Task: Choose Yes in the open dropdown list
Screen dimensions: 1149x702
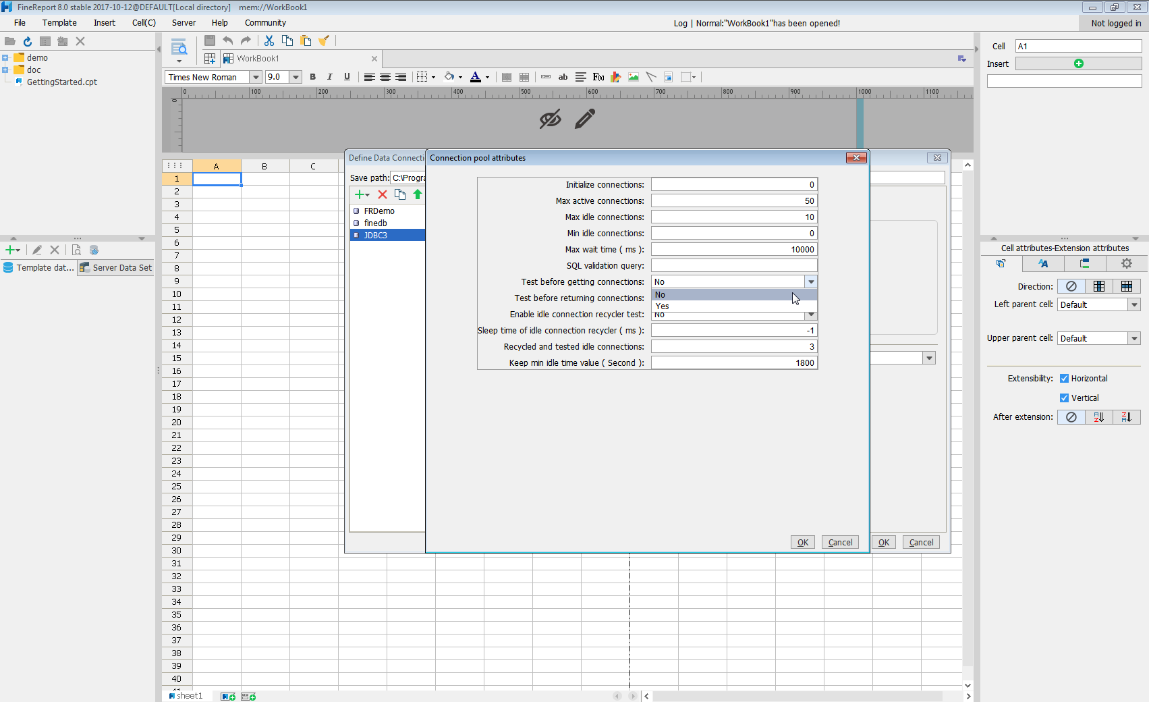Action: tap(733, 306)
